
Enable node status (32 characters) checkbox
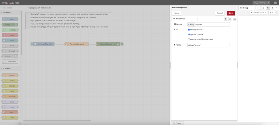tap(189, 39)
